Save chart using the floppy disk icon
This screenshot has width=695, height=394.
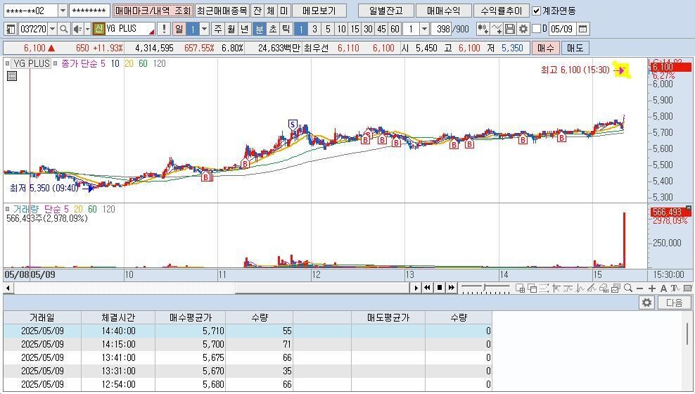[510, 29]
